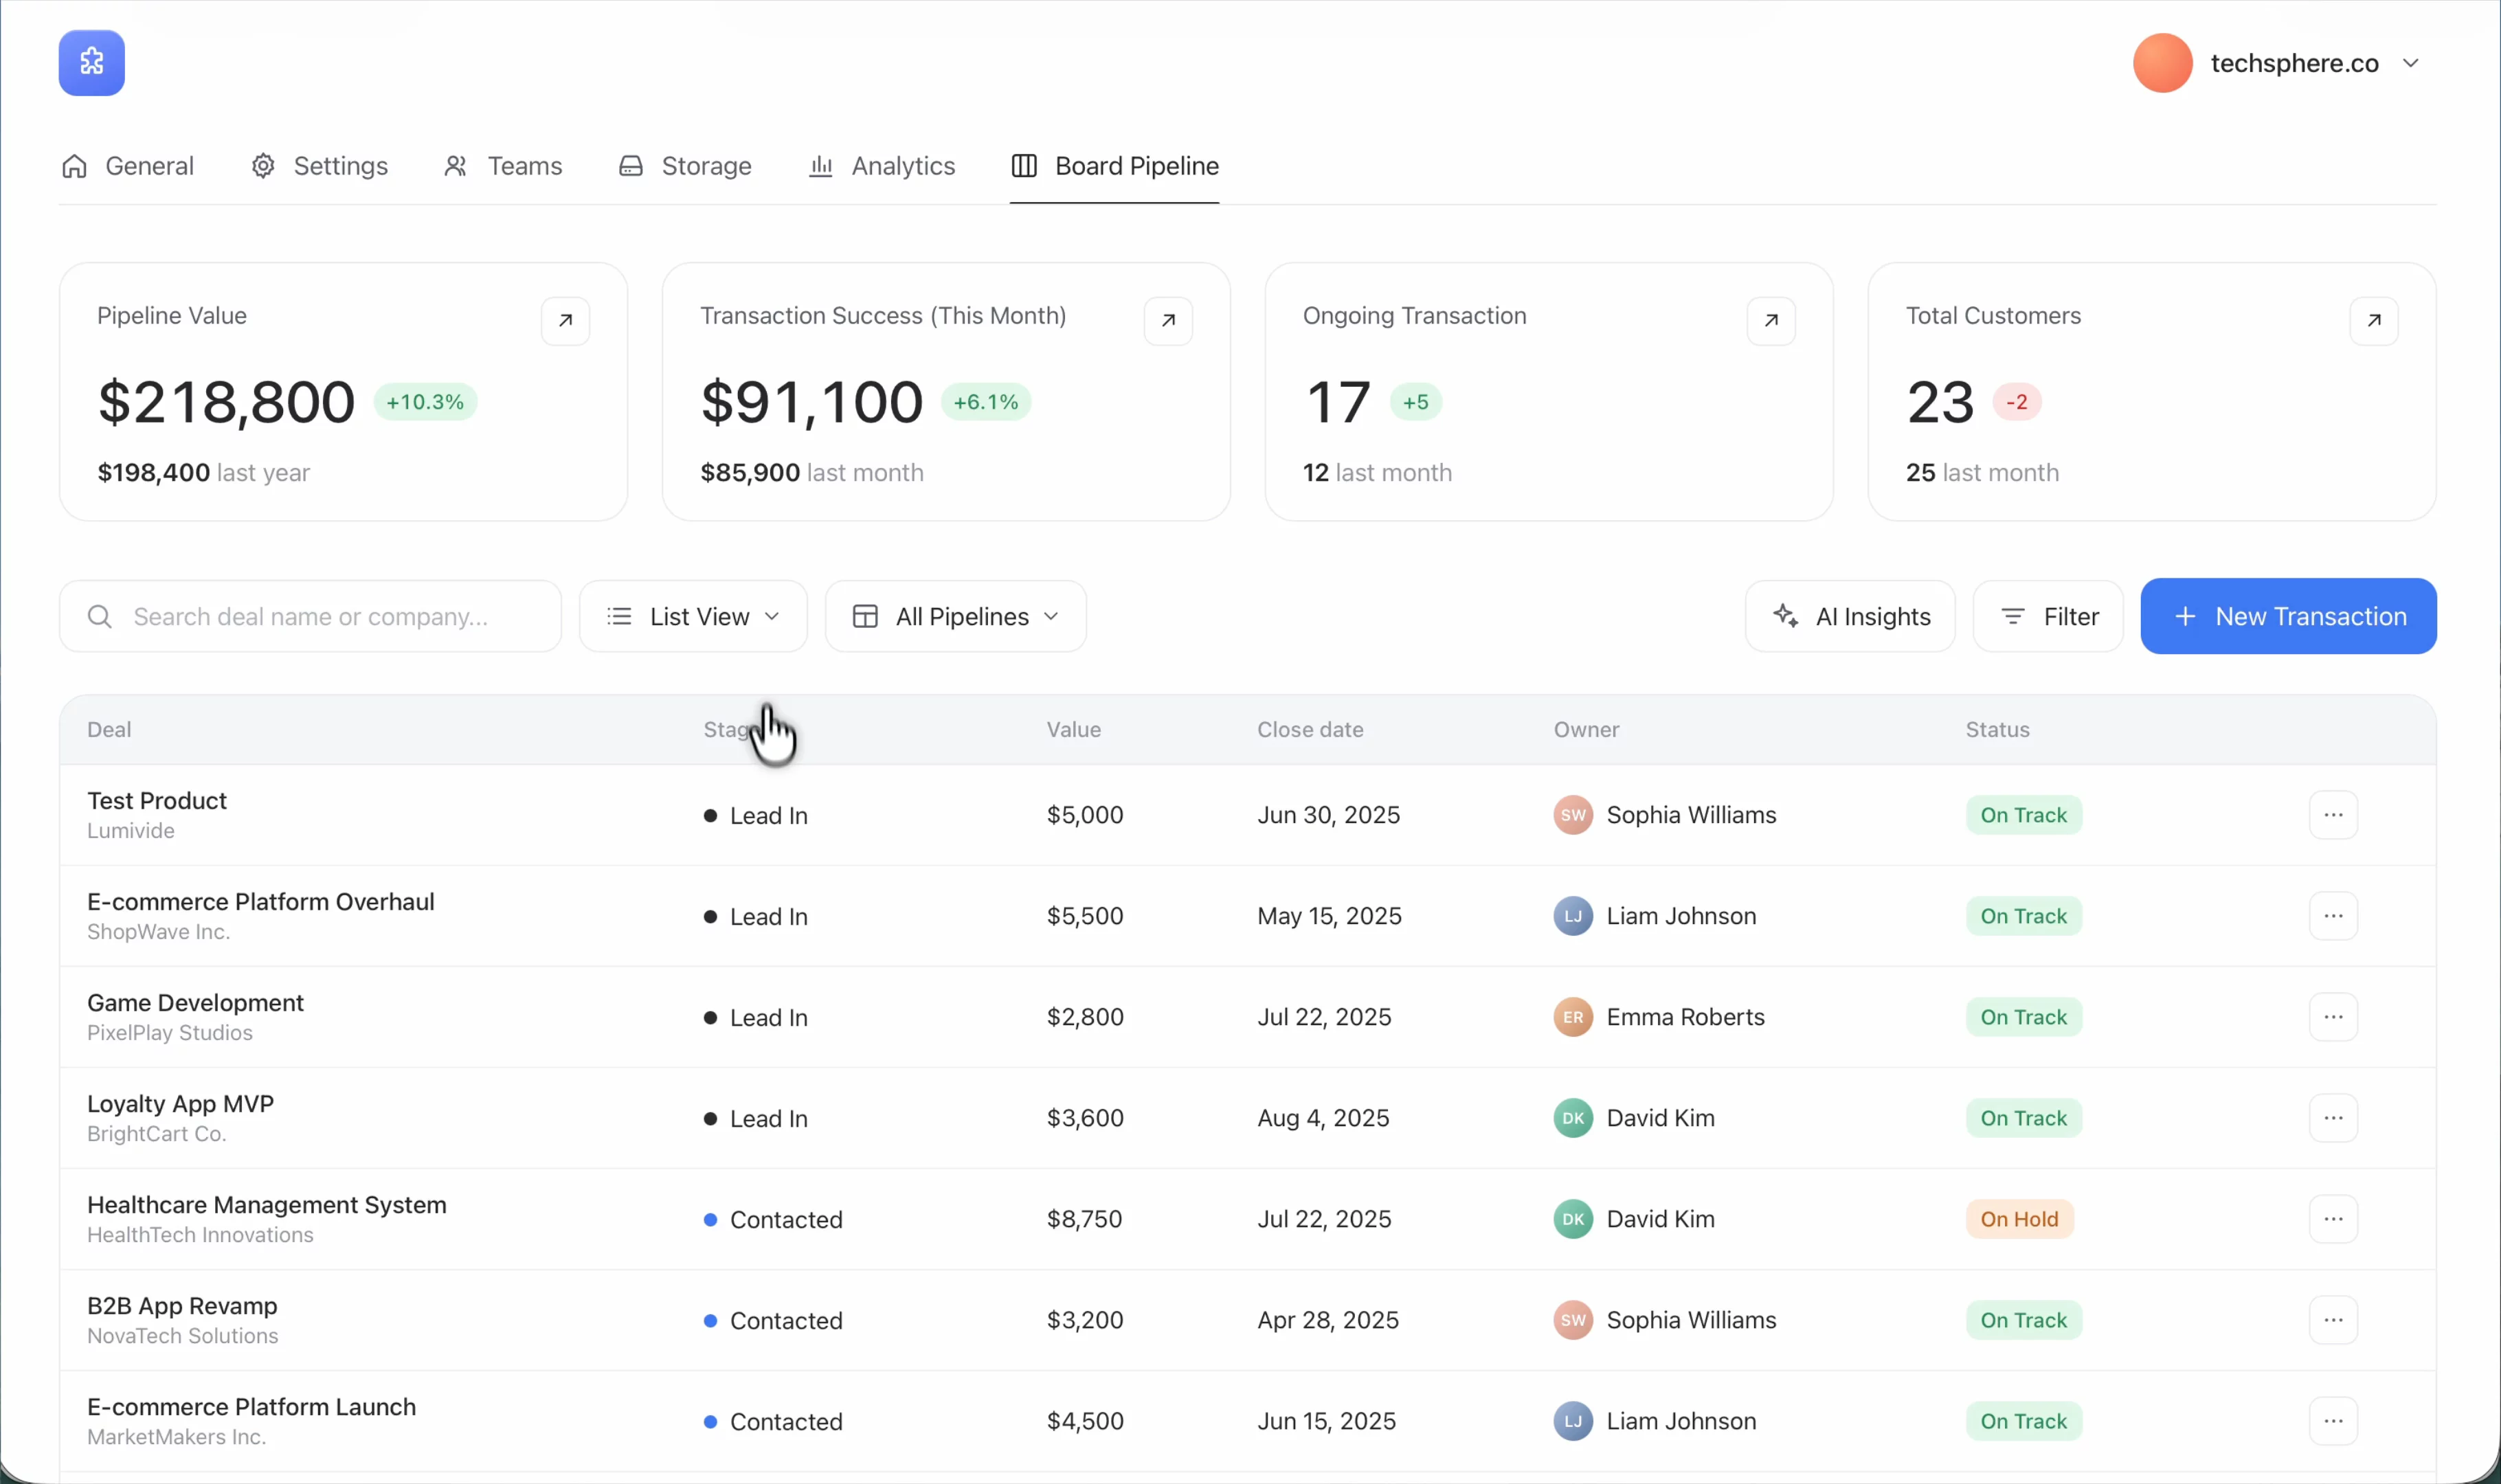The height and width of the screenshot is (1484, 2501).
Task: Open more options for E-commerce Platform Overhaul
Action: coord(2333,916)
